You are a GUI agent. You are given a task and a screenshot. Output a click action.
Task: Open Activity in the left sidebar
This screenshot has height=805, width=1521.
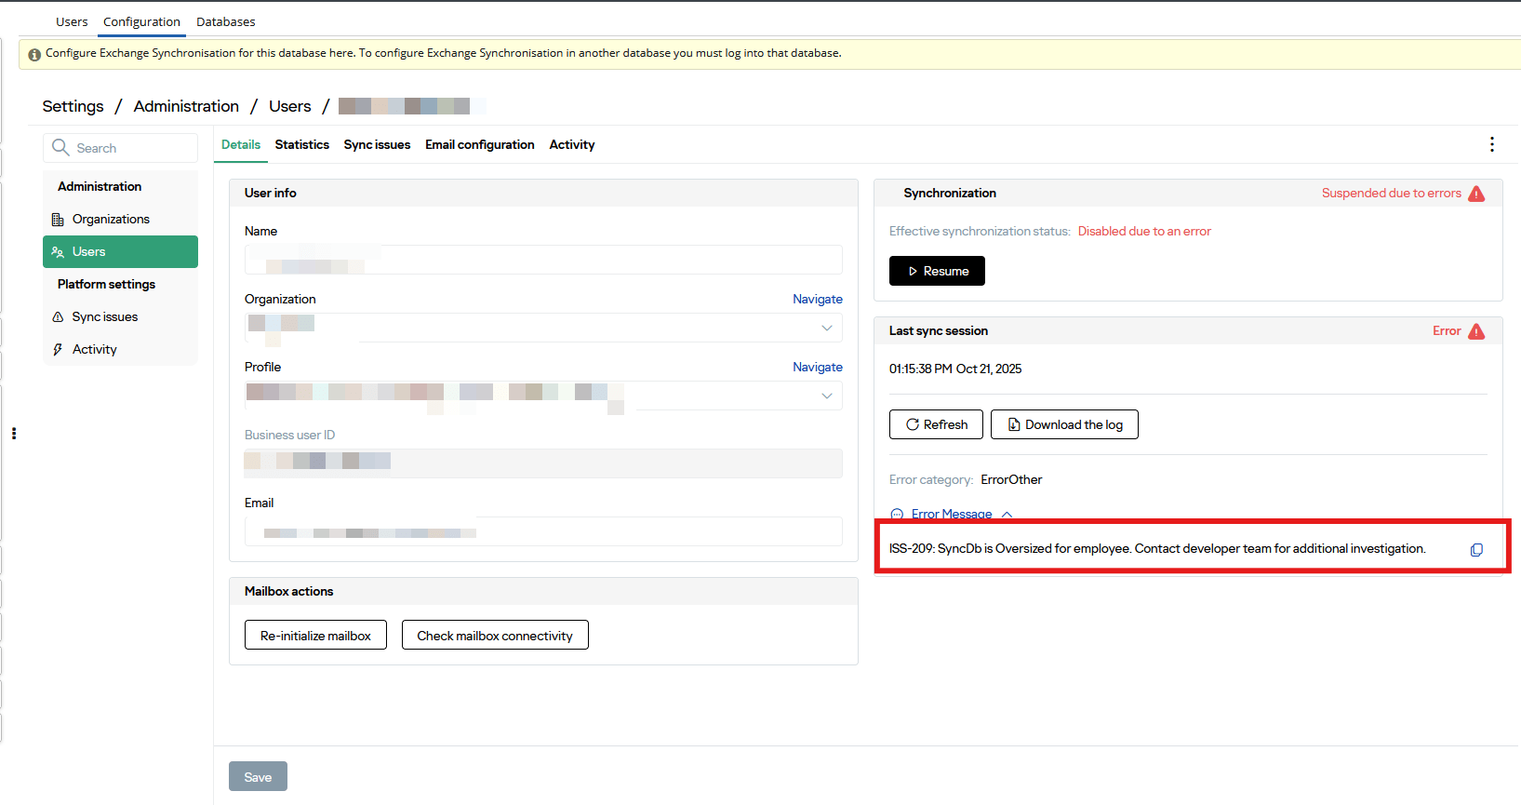[94, 349]
